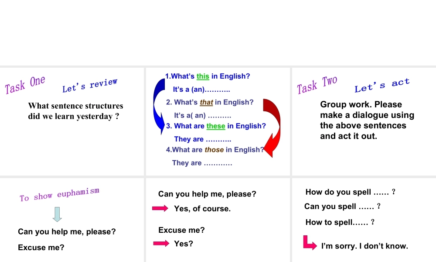Click the "Let's review" title text
Image resolution: width=436 pixels, height=262 pixels.
click(90, 86)
